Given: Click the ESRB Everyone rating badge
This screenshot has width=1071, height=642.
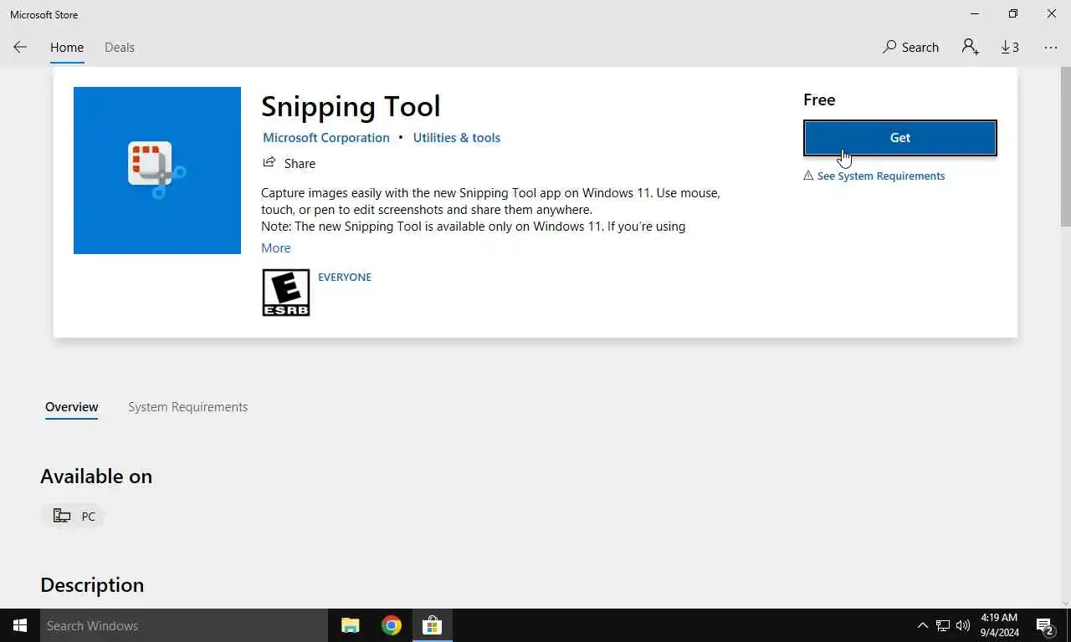Looking at the screenshot, I should [x=286, y=293].
